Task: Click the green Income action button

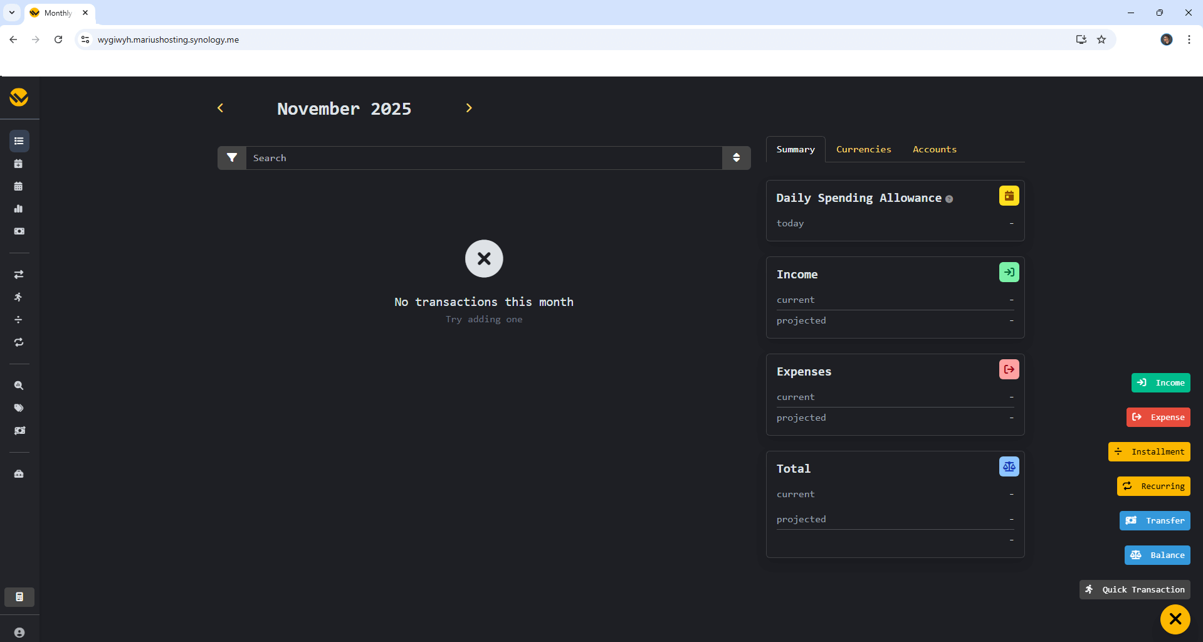Action: tap(1160, 383)
